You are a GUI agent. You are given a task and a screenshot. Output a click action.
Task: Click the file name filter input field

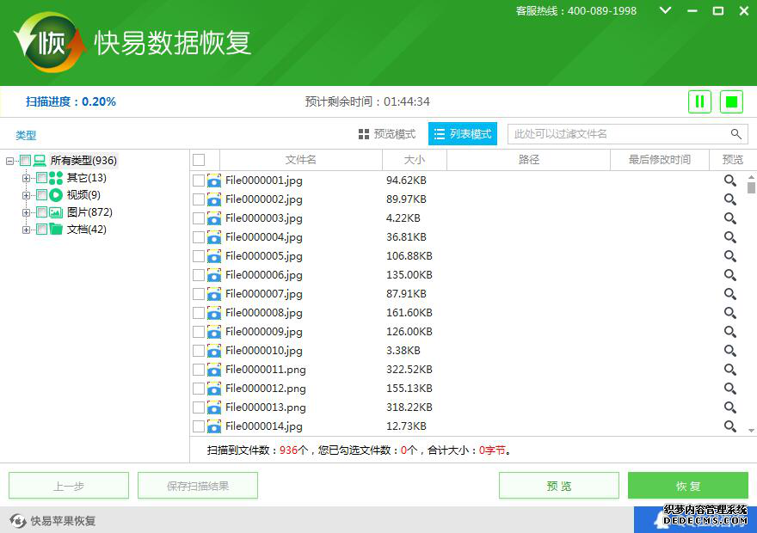point(617,134)
